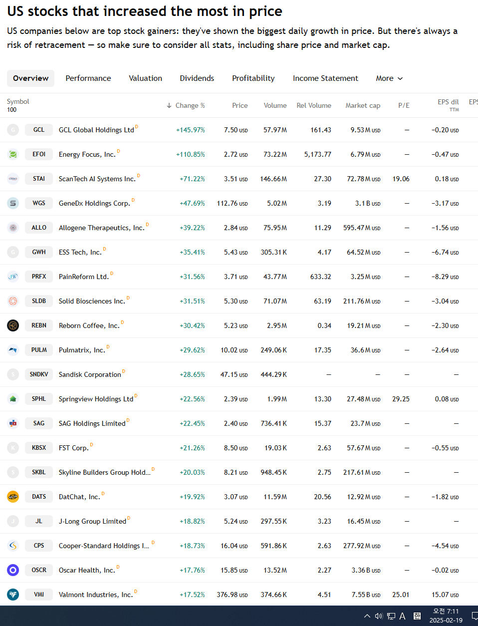Viewport: 478px width, 626px height.
Task: Click the taskbar notification center icon
Action: (475, 616)
